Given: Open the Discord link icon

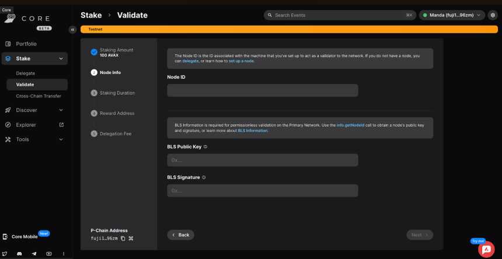Looking at the screenshot, I should click(19, 254).
